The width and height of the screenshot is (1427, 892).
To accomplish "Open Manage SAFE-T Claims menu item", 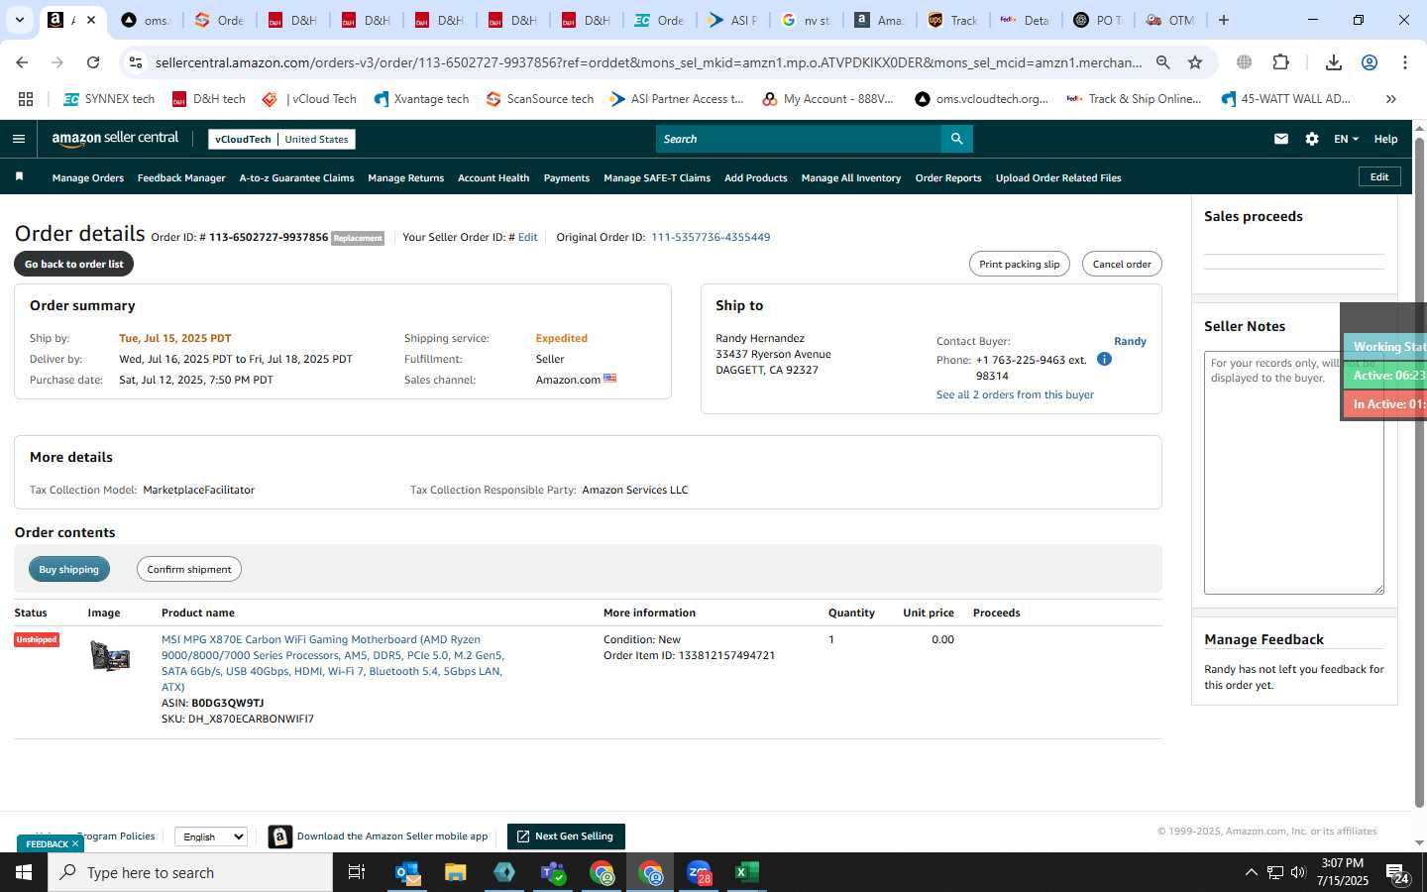I will (657, 178).
